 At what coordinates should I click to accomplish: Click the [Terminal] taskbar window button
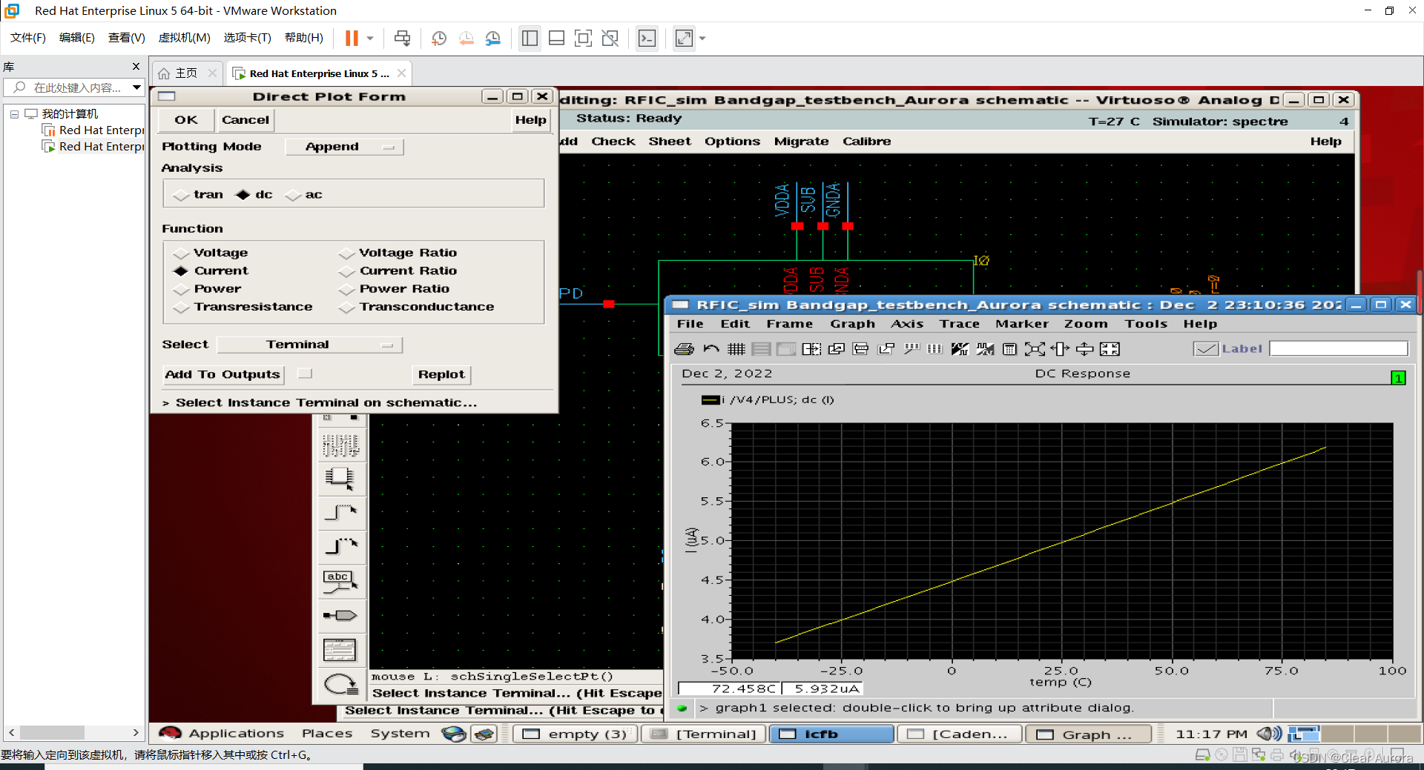tap(703, 734)
